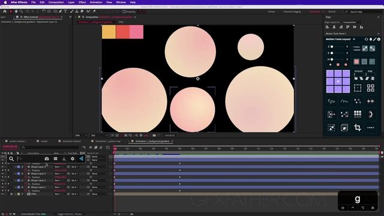
Task: Click the Home icon in the toolbar
Action: pos(5,11)
